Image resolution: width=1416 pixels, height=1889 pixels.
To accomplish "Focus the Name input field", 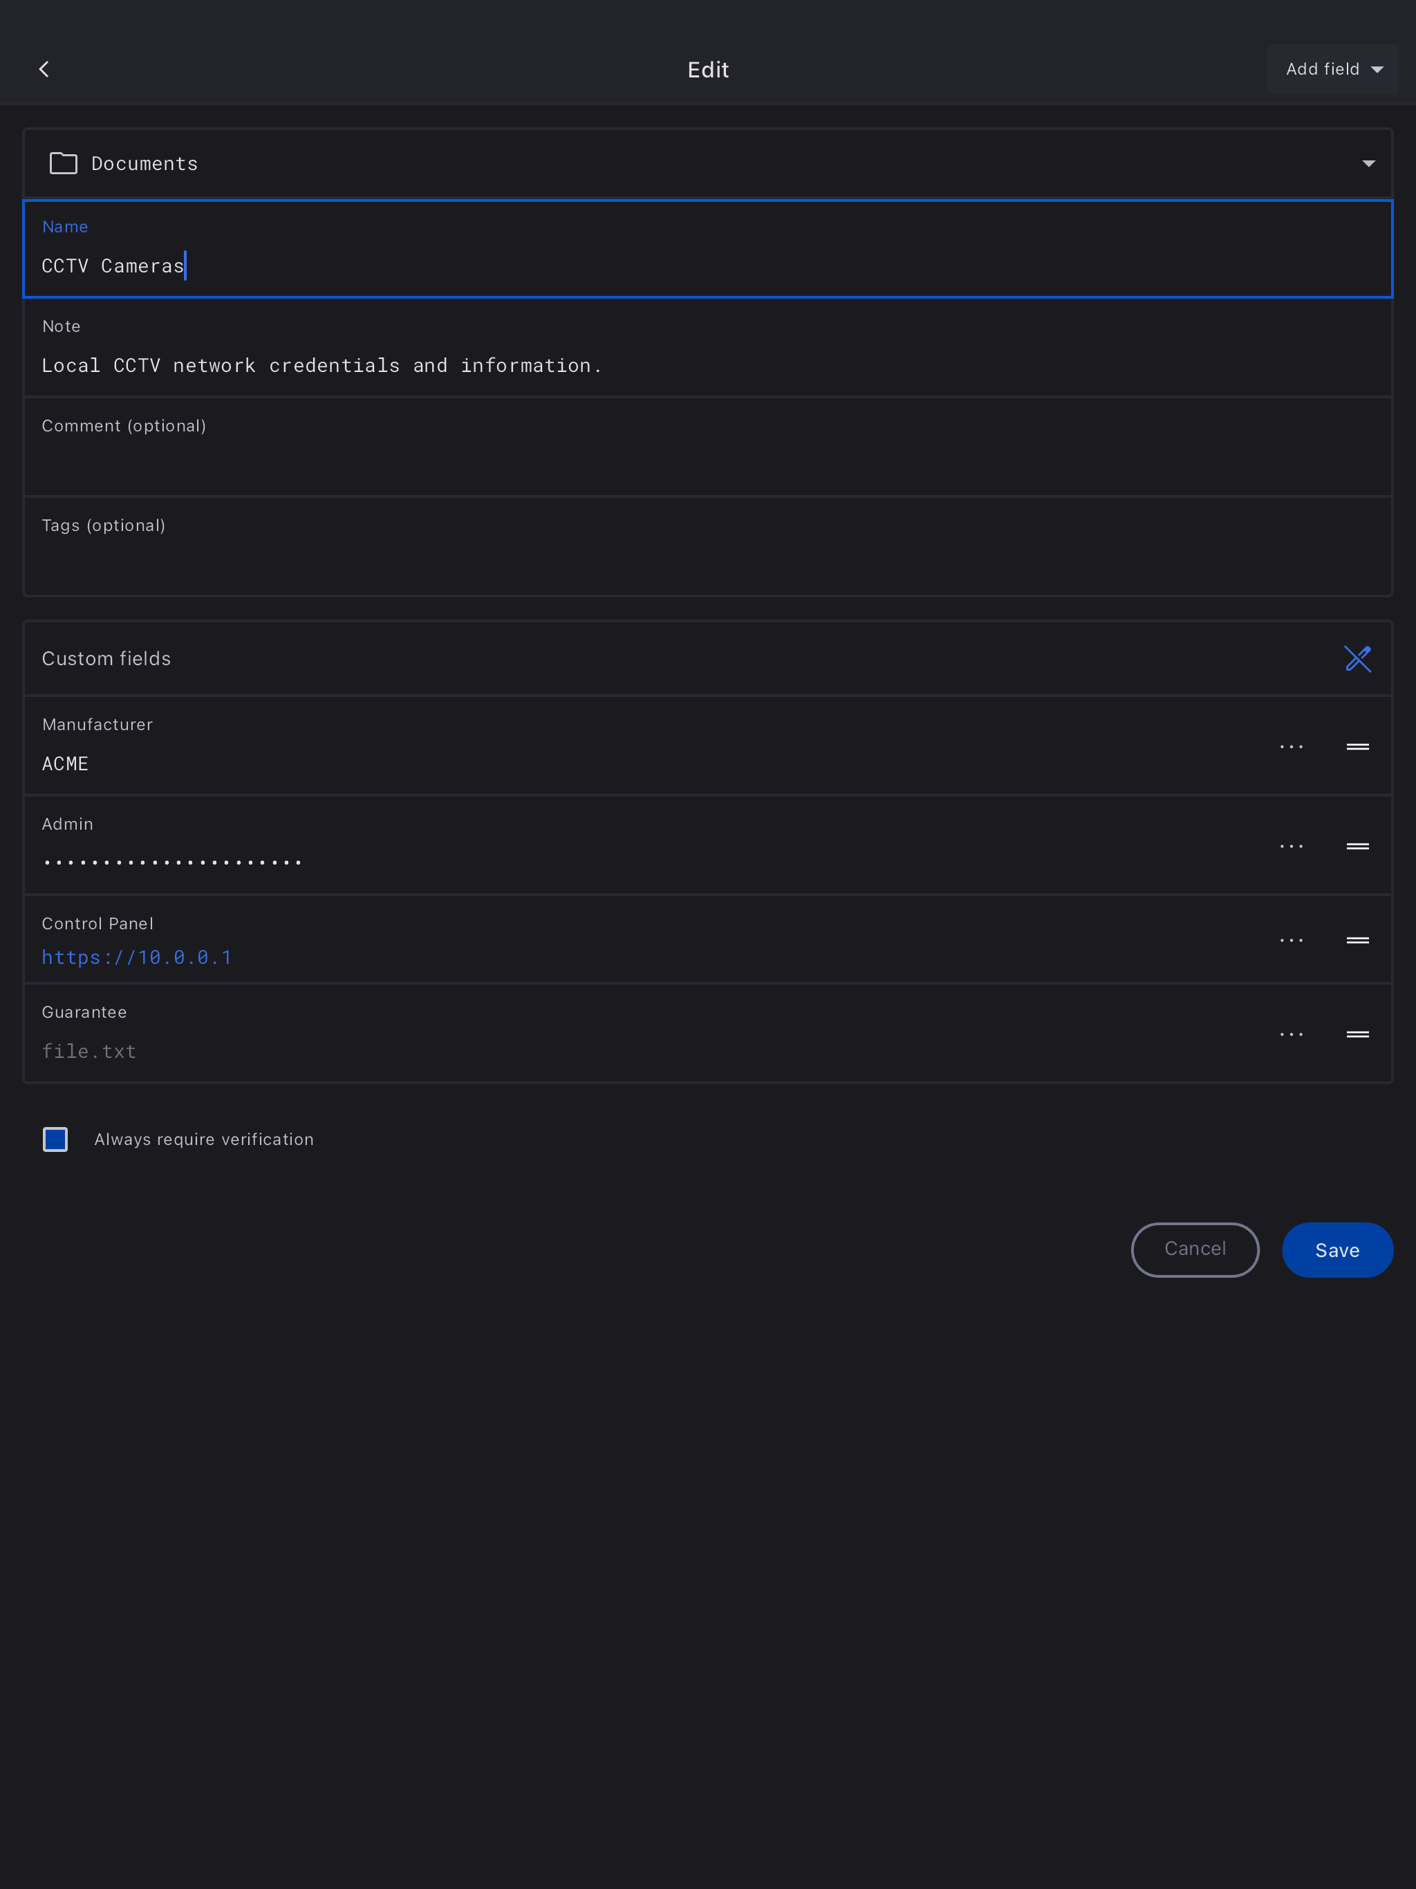I will pyautogui.click(x=707, y=266).
